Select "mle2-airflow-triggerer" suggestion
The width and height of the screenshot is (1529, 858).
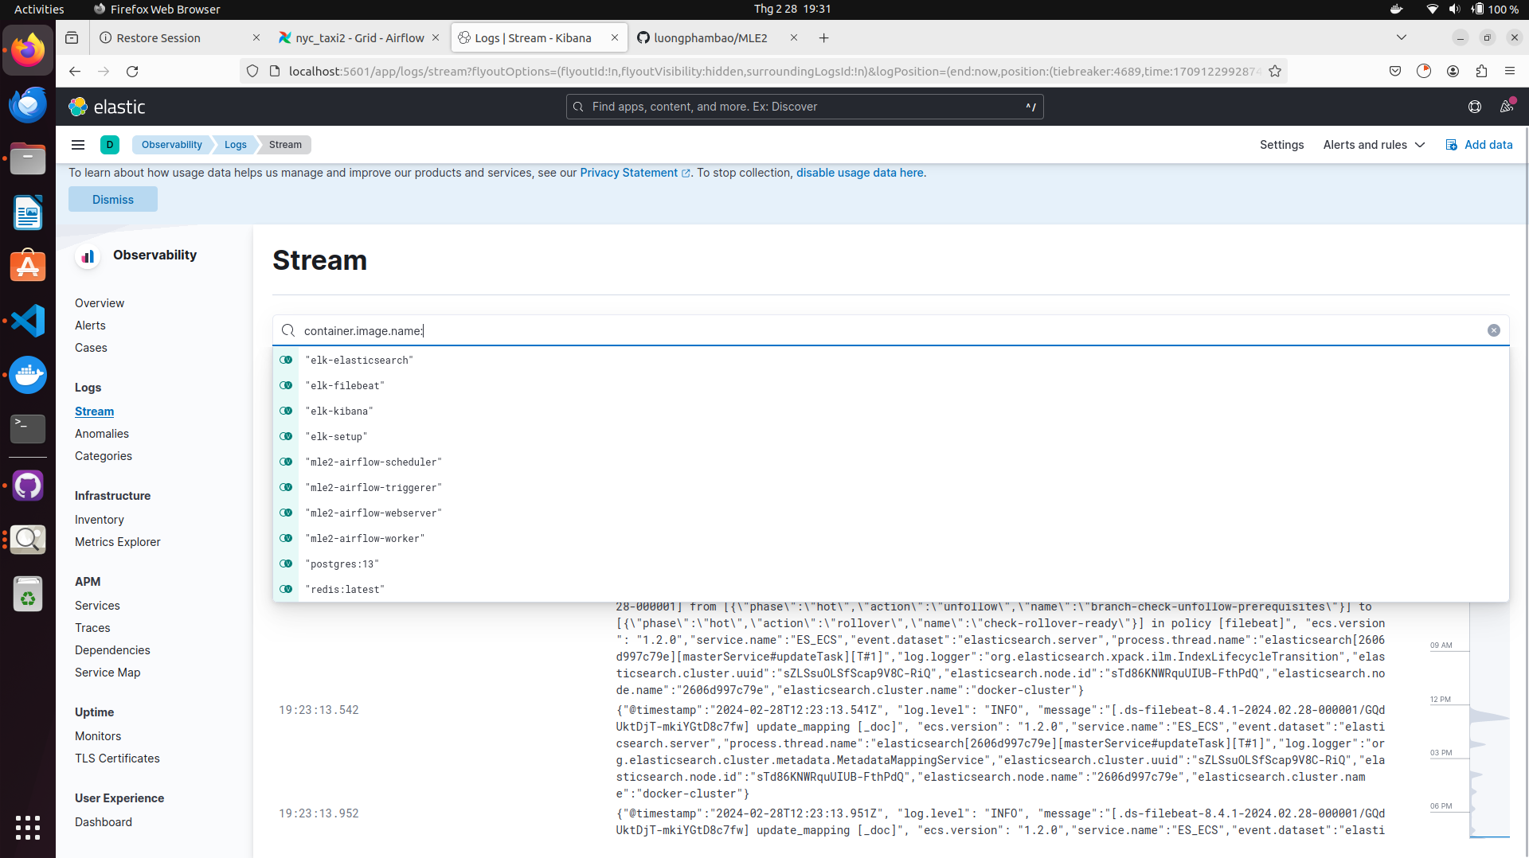890,487
